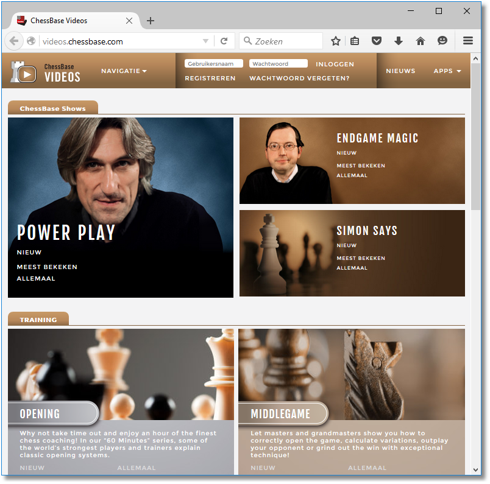The width and height of the screenshot is (490, 484).
Task: Open the URL bar history dropdown arrow
Action: tap(206, 41)
